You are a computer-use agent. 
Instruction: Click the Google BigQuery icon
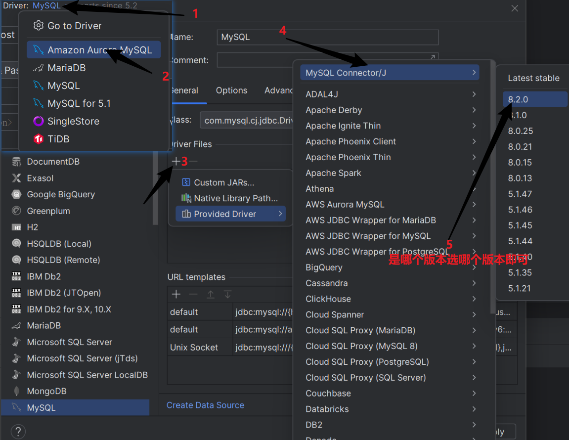point(16,194)
